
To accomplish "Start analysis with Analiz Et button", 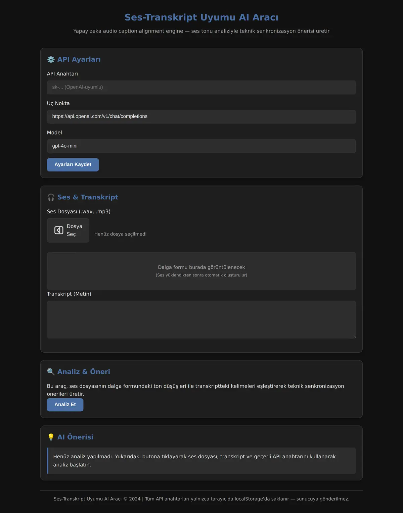I will pos(65,405).
